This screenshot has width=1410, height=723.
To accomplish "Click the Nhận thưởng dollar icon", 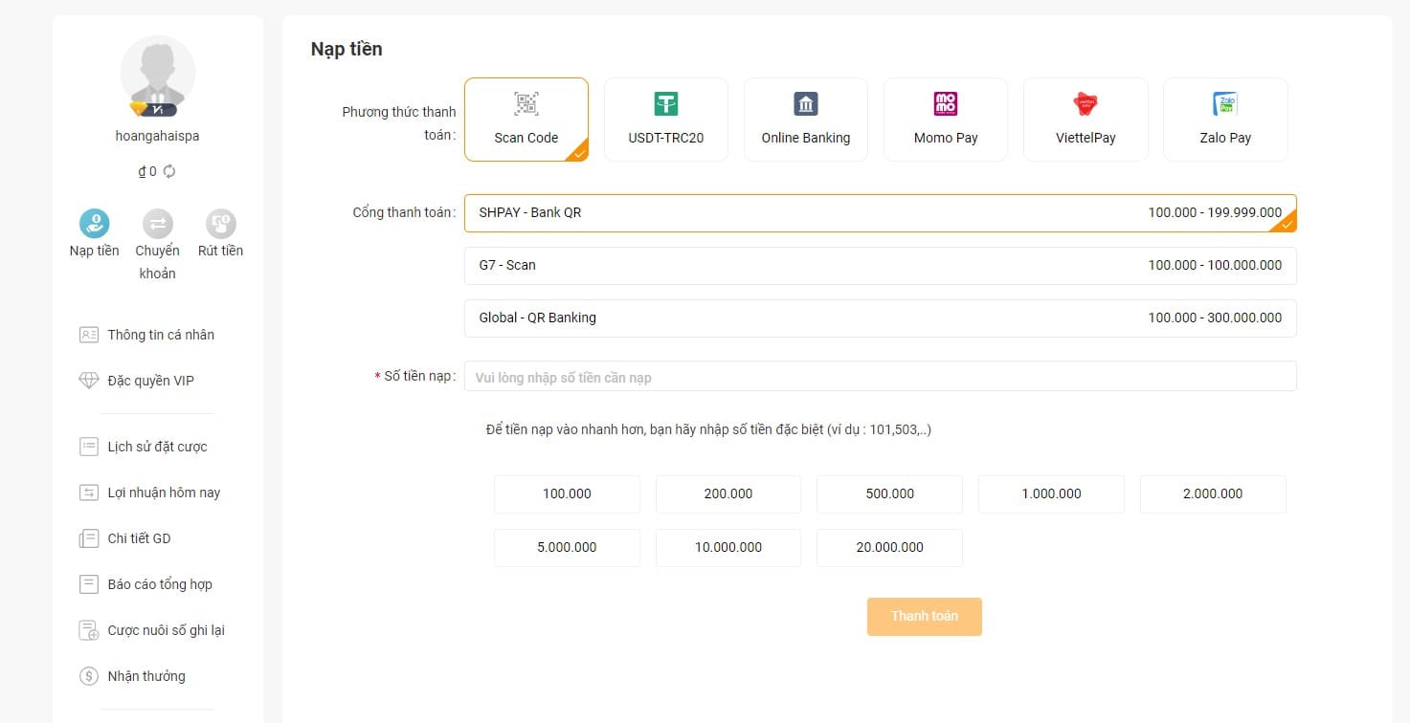I will tap(89, 676).
